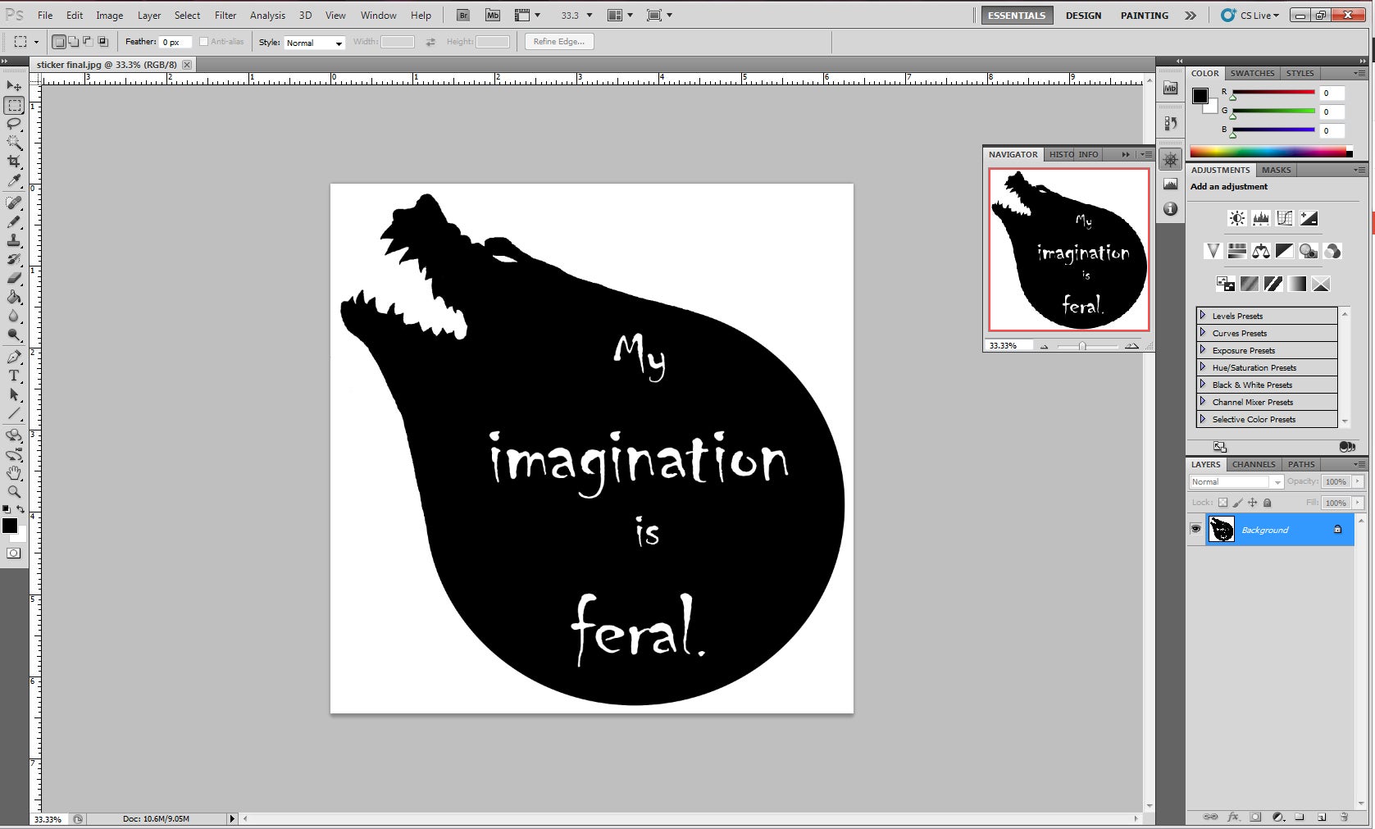Add a Brightness/Contrast adjustment
Viewport: 1375px width, 829px height.
coord(1236,218)
